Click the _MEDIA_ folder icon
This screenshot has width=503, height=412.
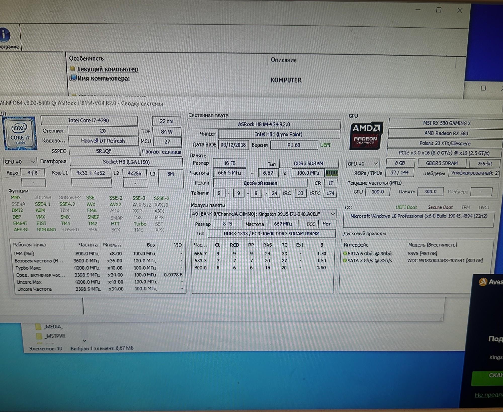[x=38, y=327]
